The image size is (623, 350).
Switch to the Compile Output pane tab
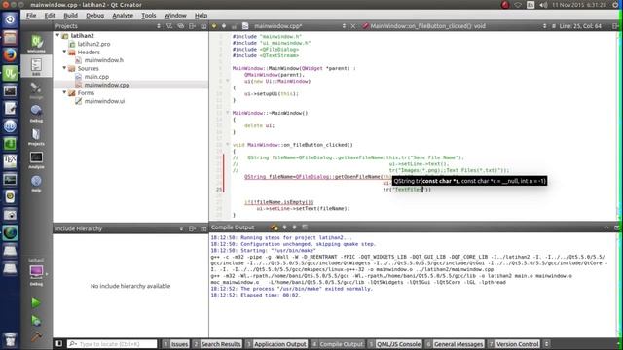(337, 344)
